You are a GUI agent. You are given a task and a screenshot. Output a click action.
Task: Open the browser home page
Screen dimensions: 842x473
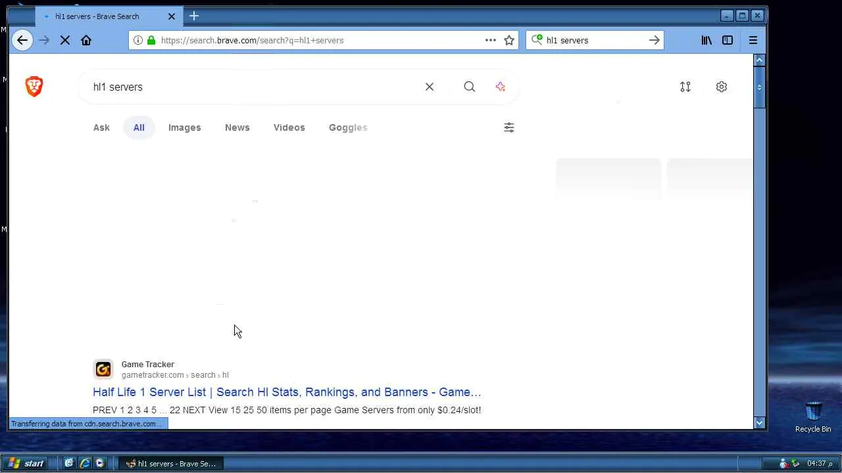[86, 40]
